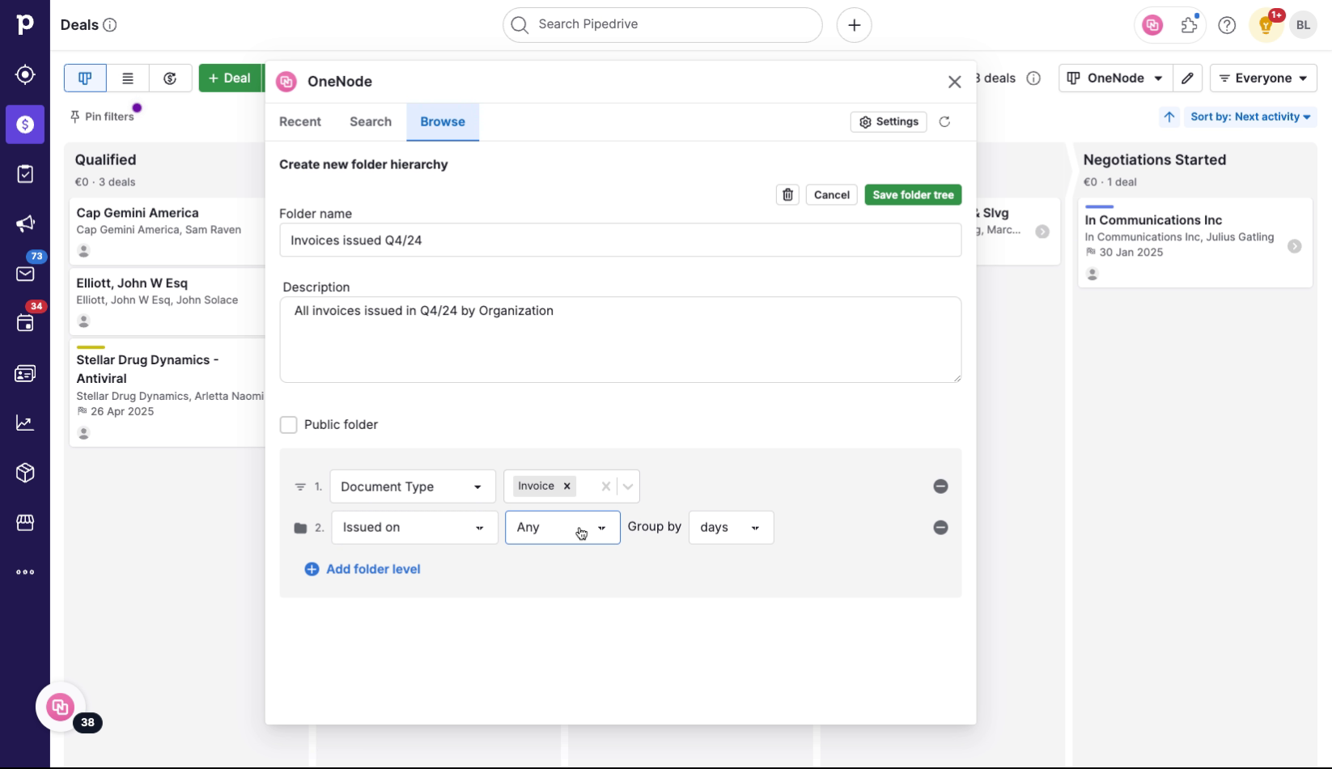Click Pin filters button
Image resolution: width=1332 pixels, height=769 pixels.
coord(102,117)
